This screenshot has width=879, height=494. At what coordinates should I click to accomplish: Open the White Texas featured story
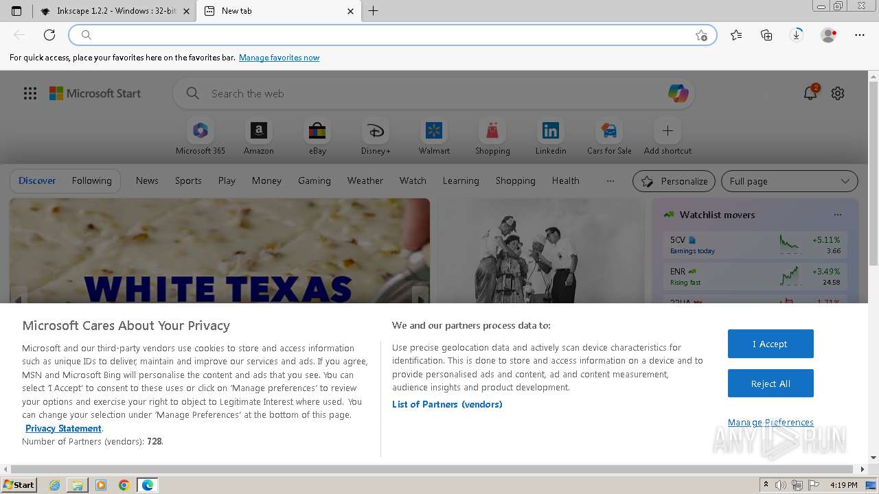(220, 251)
